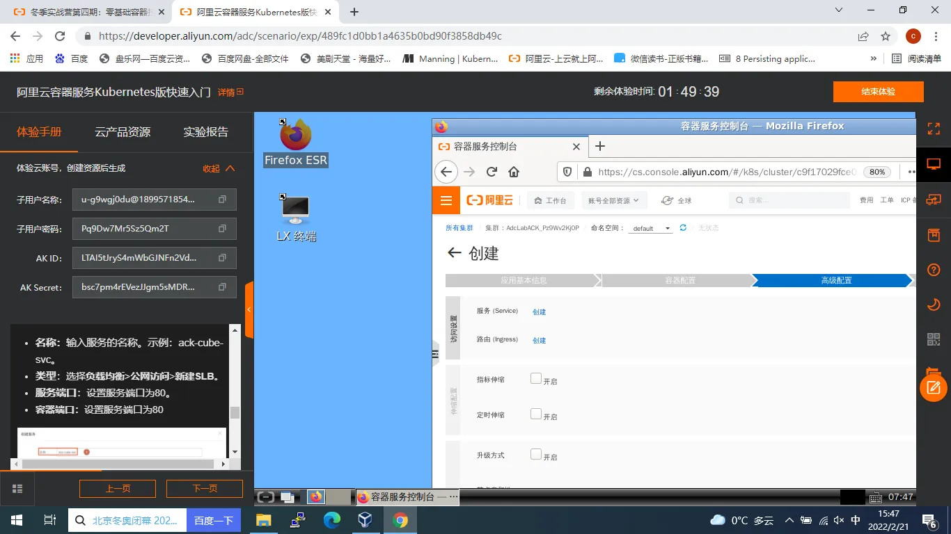Open the 所有集群 breadcrumb link

coord(459,228)
